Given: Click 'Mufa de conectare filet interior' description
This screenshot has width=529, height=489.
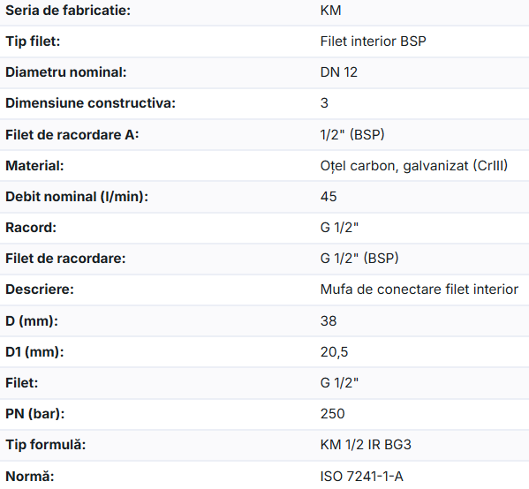Looking at the screenshot, I should pos(419,290).
